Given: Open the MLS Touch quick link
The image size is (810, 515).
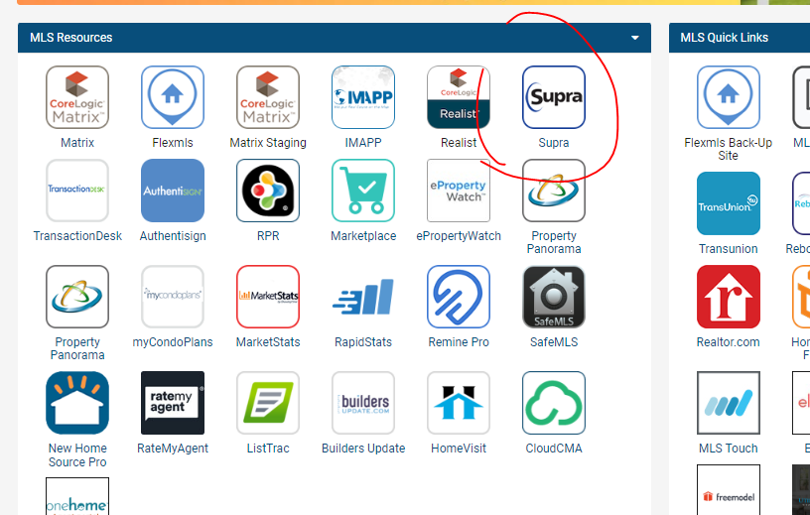Looking at the screenshot, I should pyautogui.click(x=728, y=403).
